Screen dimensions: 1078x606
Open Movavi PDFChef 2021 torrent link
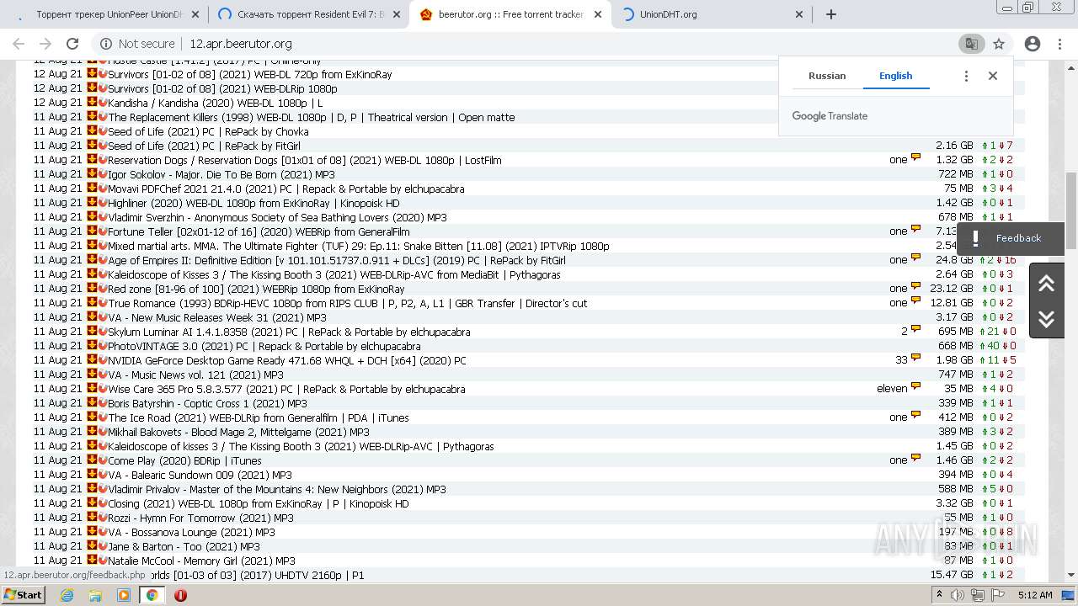286,189
